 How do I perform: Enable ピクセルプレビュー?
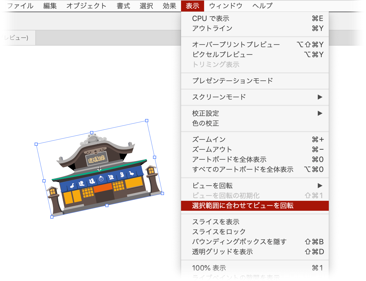pyautogui.click(x=255, y=55)
